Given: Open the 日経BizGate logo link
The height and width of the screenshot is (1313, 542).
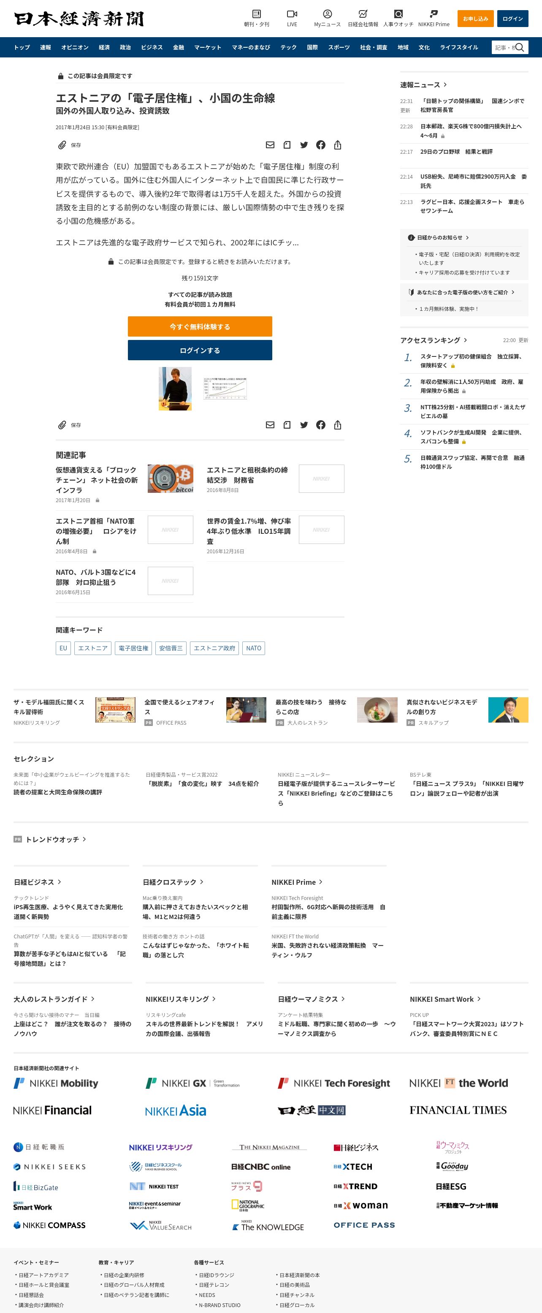Looking at the screenshot, I should tap(36, 1187).
